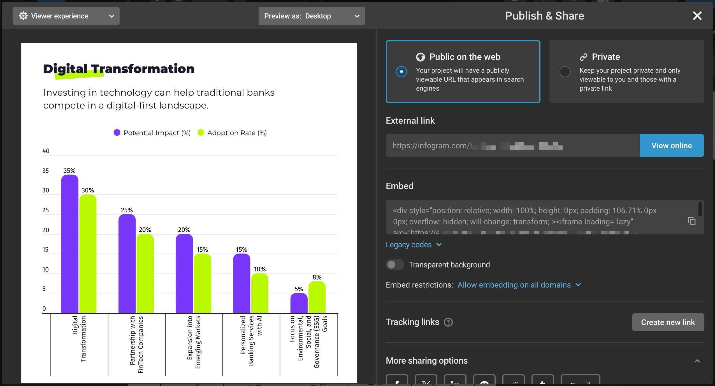Open Embed restrictions domain dropdown

click(519, 285)
